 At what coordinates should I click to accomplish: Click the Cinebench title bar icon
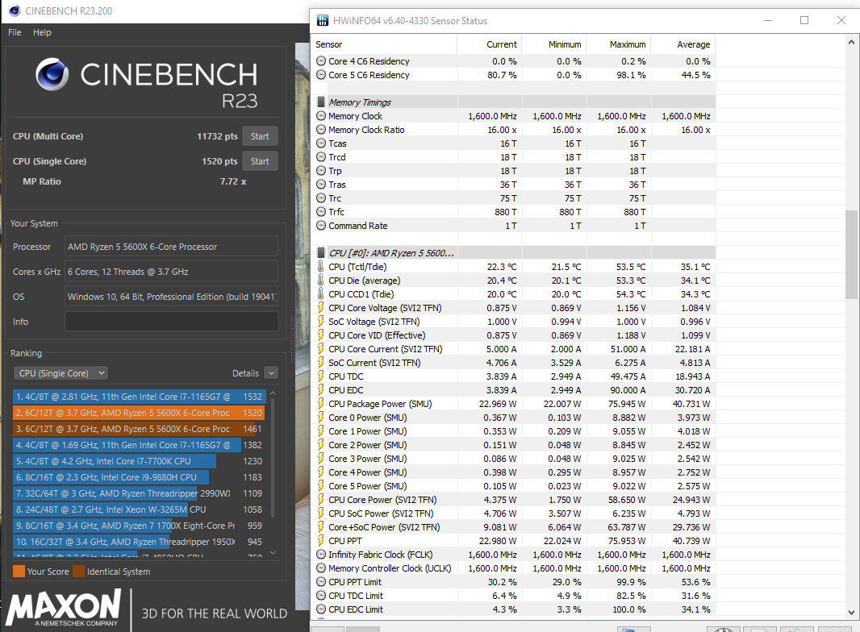tap(15, 11)
